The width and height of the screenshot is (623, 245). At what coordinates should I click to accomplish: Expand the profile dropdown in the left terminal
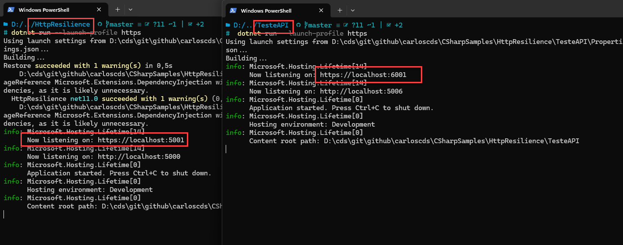tap(131, 10)
